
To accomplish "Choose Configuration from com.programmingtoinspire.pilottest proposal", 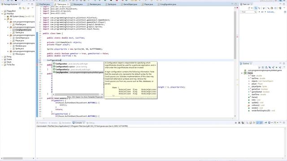I will [78, 72].
